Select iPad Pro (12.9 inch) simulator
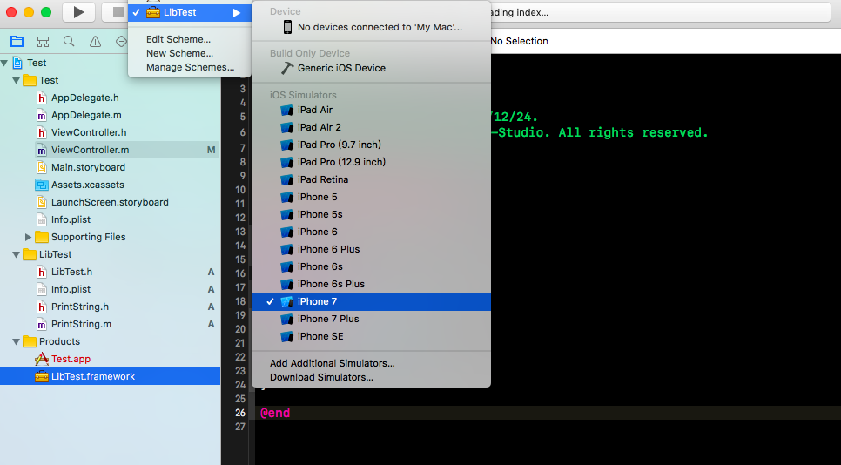The image size is (841, 465). pos(371,162)
